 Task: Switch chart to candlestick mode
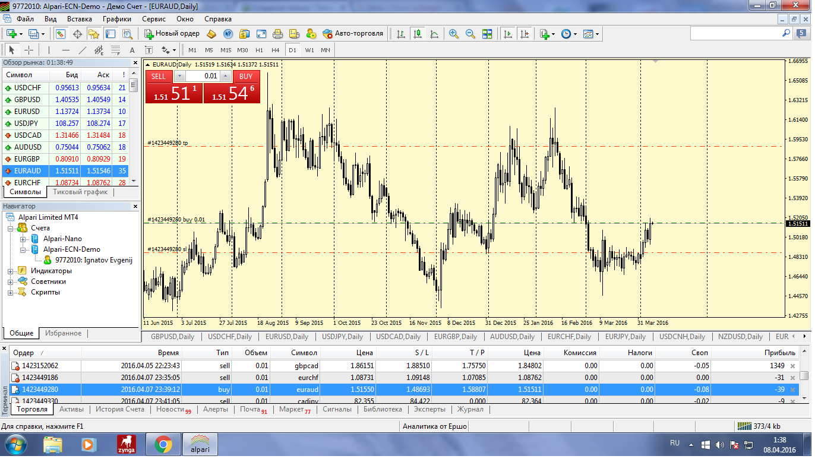coord(418,34)
